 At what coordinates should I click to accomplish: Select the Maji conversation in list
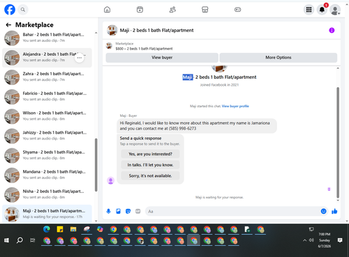pos(47,214)
